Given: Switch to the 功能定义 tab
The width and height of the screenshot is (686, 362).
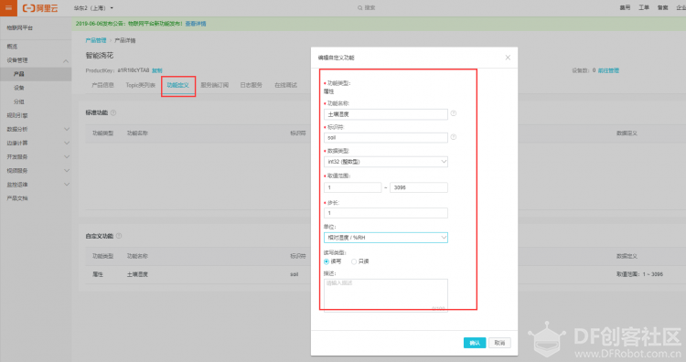Looking at the screenshot, I should pos(177,85).
